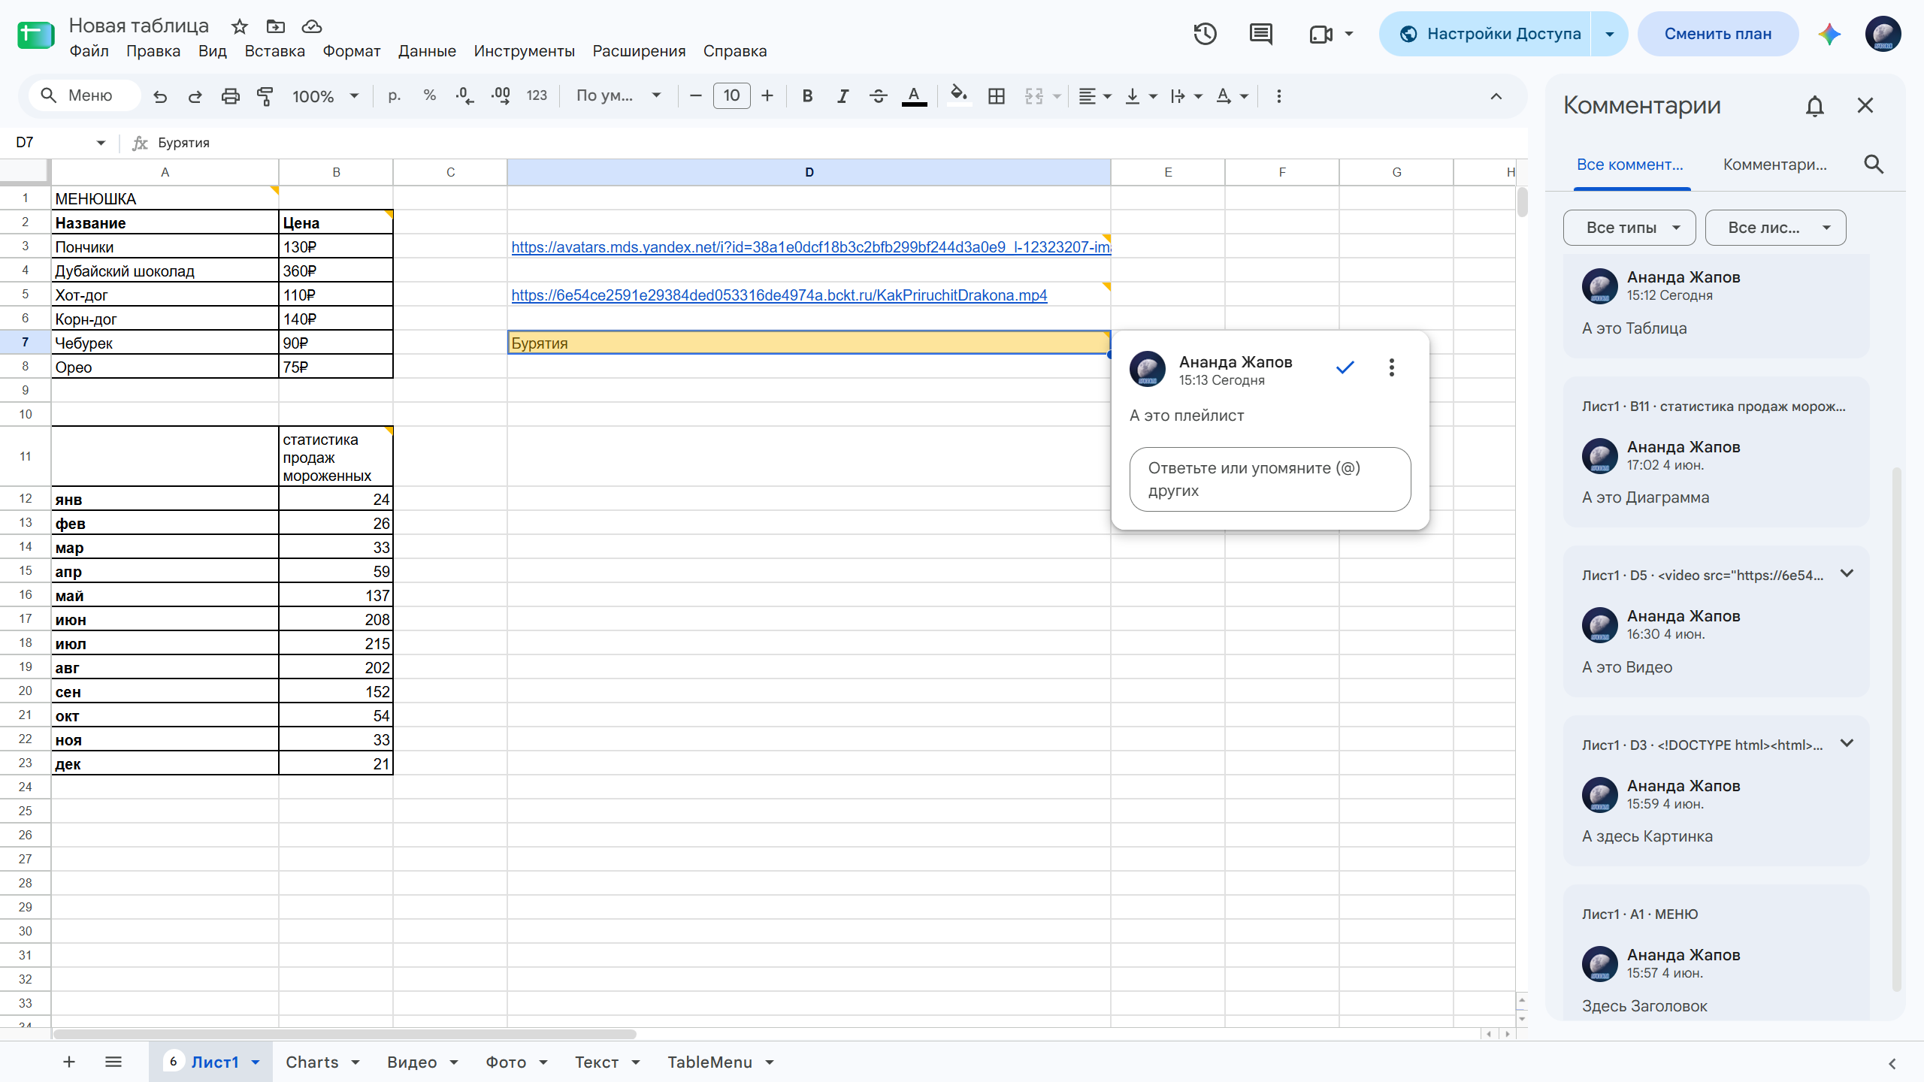Switch to the Charts sheet tab

(x=312, y=1062)
